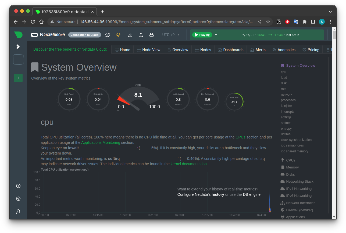Image resolution: width=346 pixels, height=233 pixels.
Task: Click the Disk Read gauge
Action: 69,99
